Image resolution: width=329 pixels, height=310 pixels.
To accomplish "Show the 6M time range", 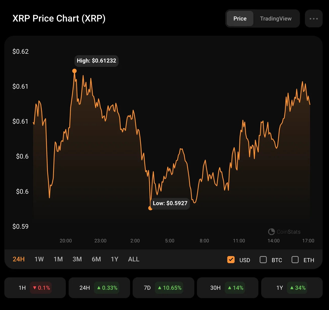I will tap(96, 259).
